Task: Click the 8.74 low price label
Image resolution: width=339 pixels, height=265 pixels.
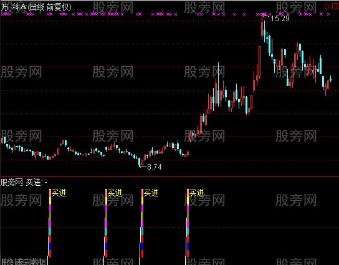Action: (155, 166)
